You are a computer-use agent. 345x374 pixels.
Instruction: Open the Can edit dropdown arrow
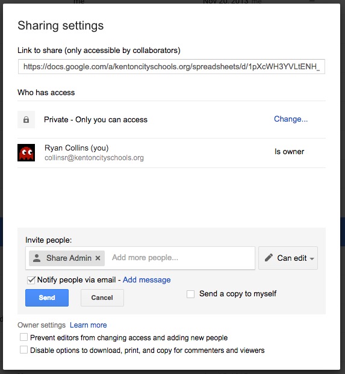312,258
